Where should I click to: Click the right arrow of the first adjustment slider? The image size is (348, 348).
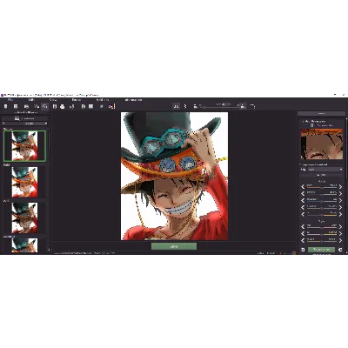(340, 186)
